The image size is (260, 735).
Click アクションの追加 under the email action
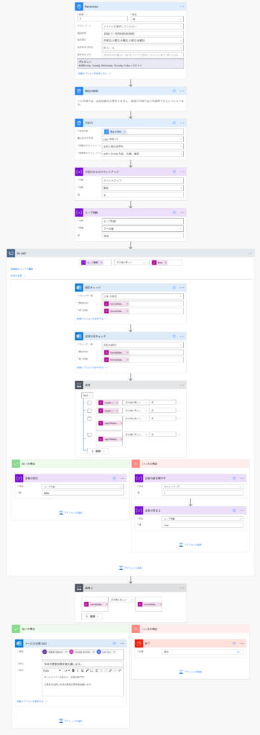(71, 721)
